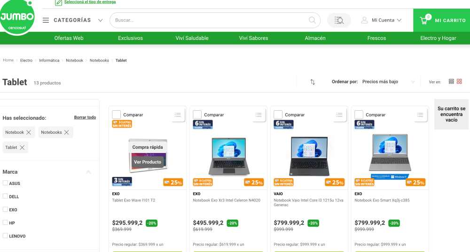The height and width of the screenshot is (252, 470).
Task: Go to Electro breadcrumb
Action: (26, 61)
